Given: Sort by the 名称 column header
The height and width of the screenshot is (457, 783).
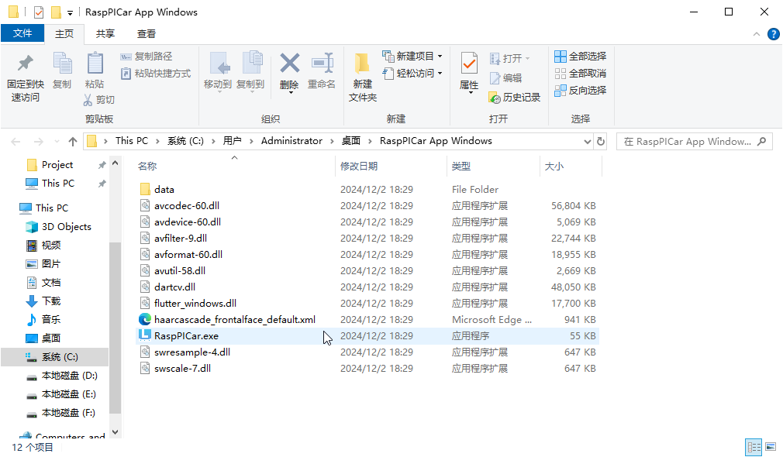Looking at the screenshot, I should click(x=235, y=166).
